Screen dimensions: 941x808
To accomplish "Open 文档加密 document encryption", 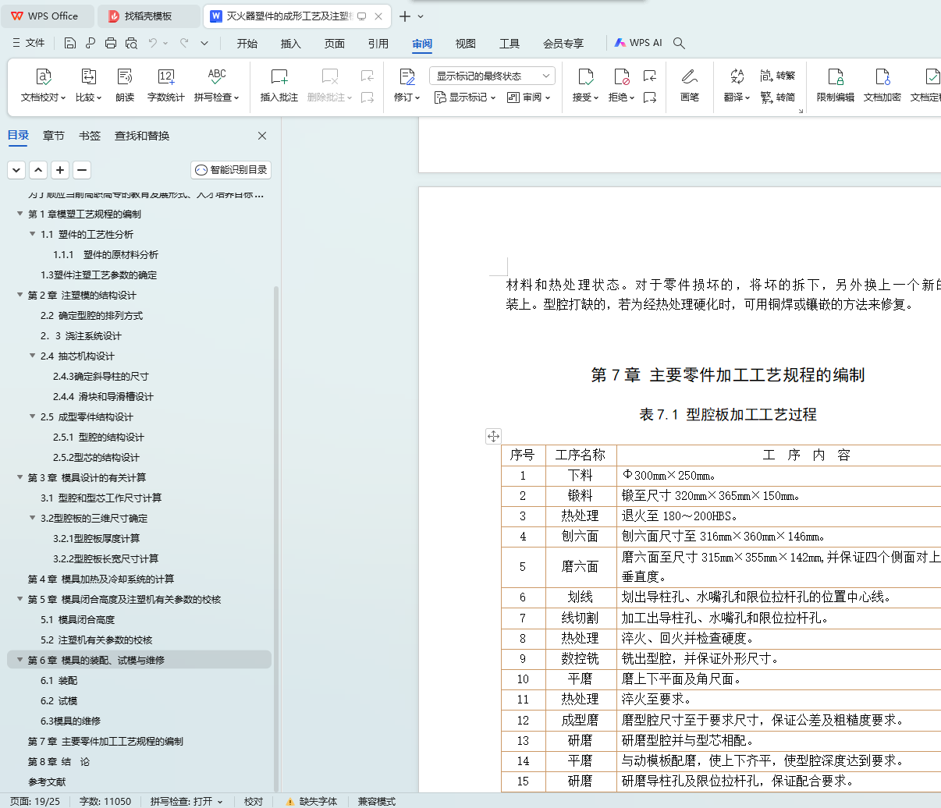I will tap(882, 86).
